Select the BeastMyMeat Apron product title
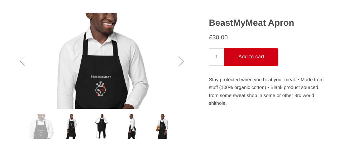 251,23
